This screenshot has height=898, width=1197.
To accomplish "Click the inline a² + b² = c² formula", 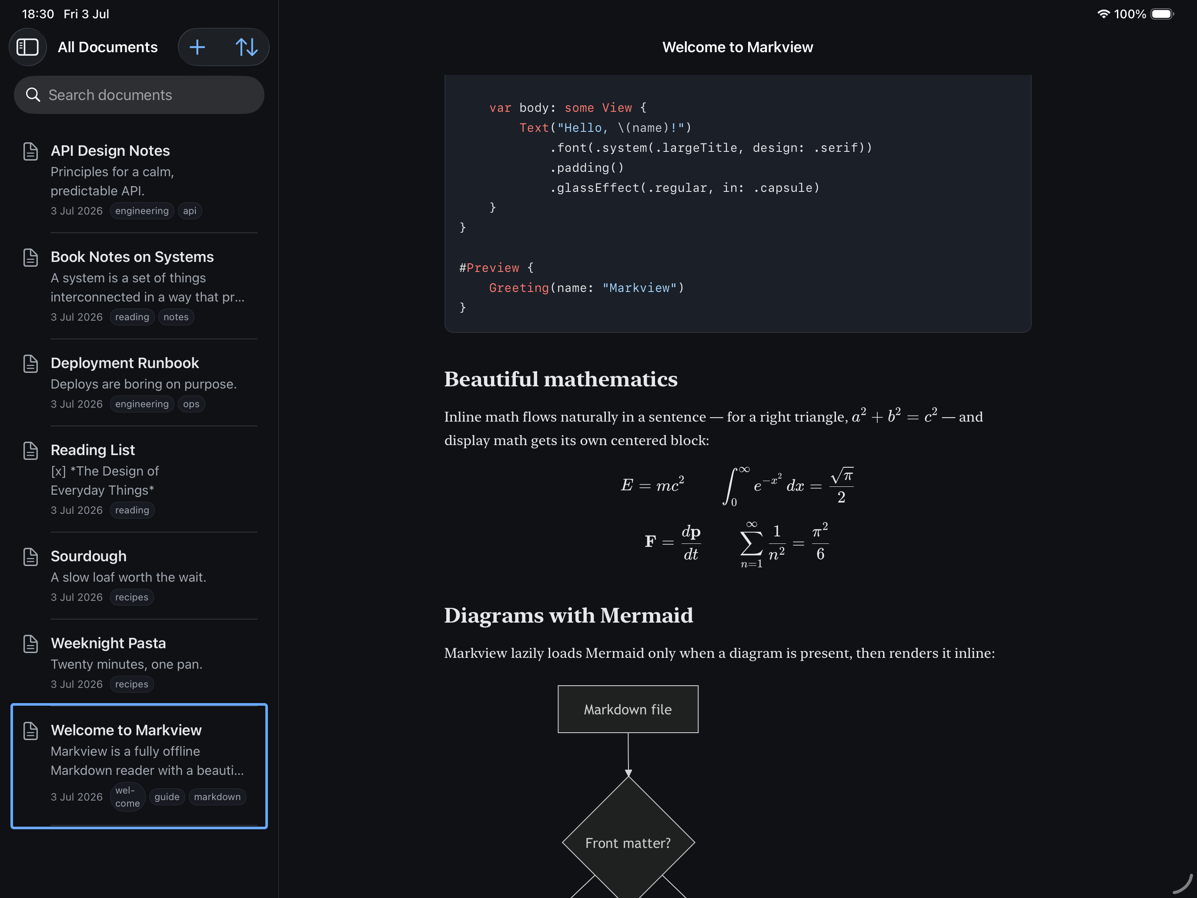I will [x=895, y=415].
